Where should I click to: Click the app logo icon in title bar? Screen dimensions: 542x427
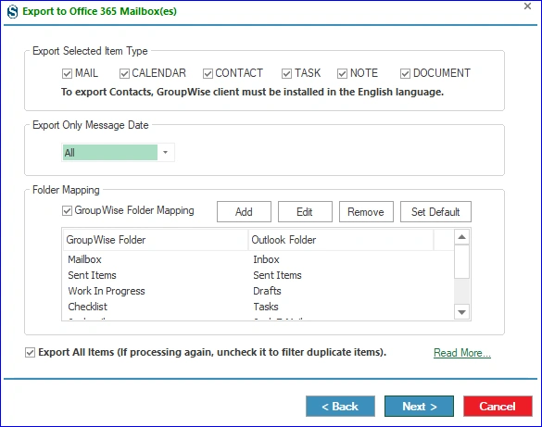coord(12,11)
